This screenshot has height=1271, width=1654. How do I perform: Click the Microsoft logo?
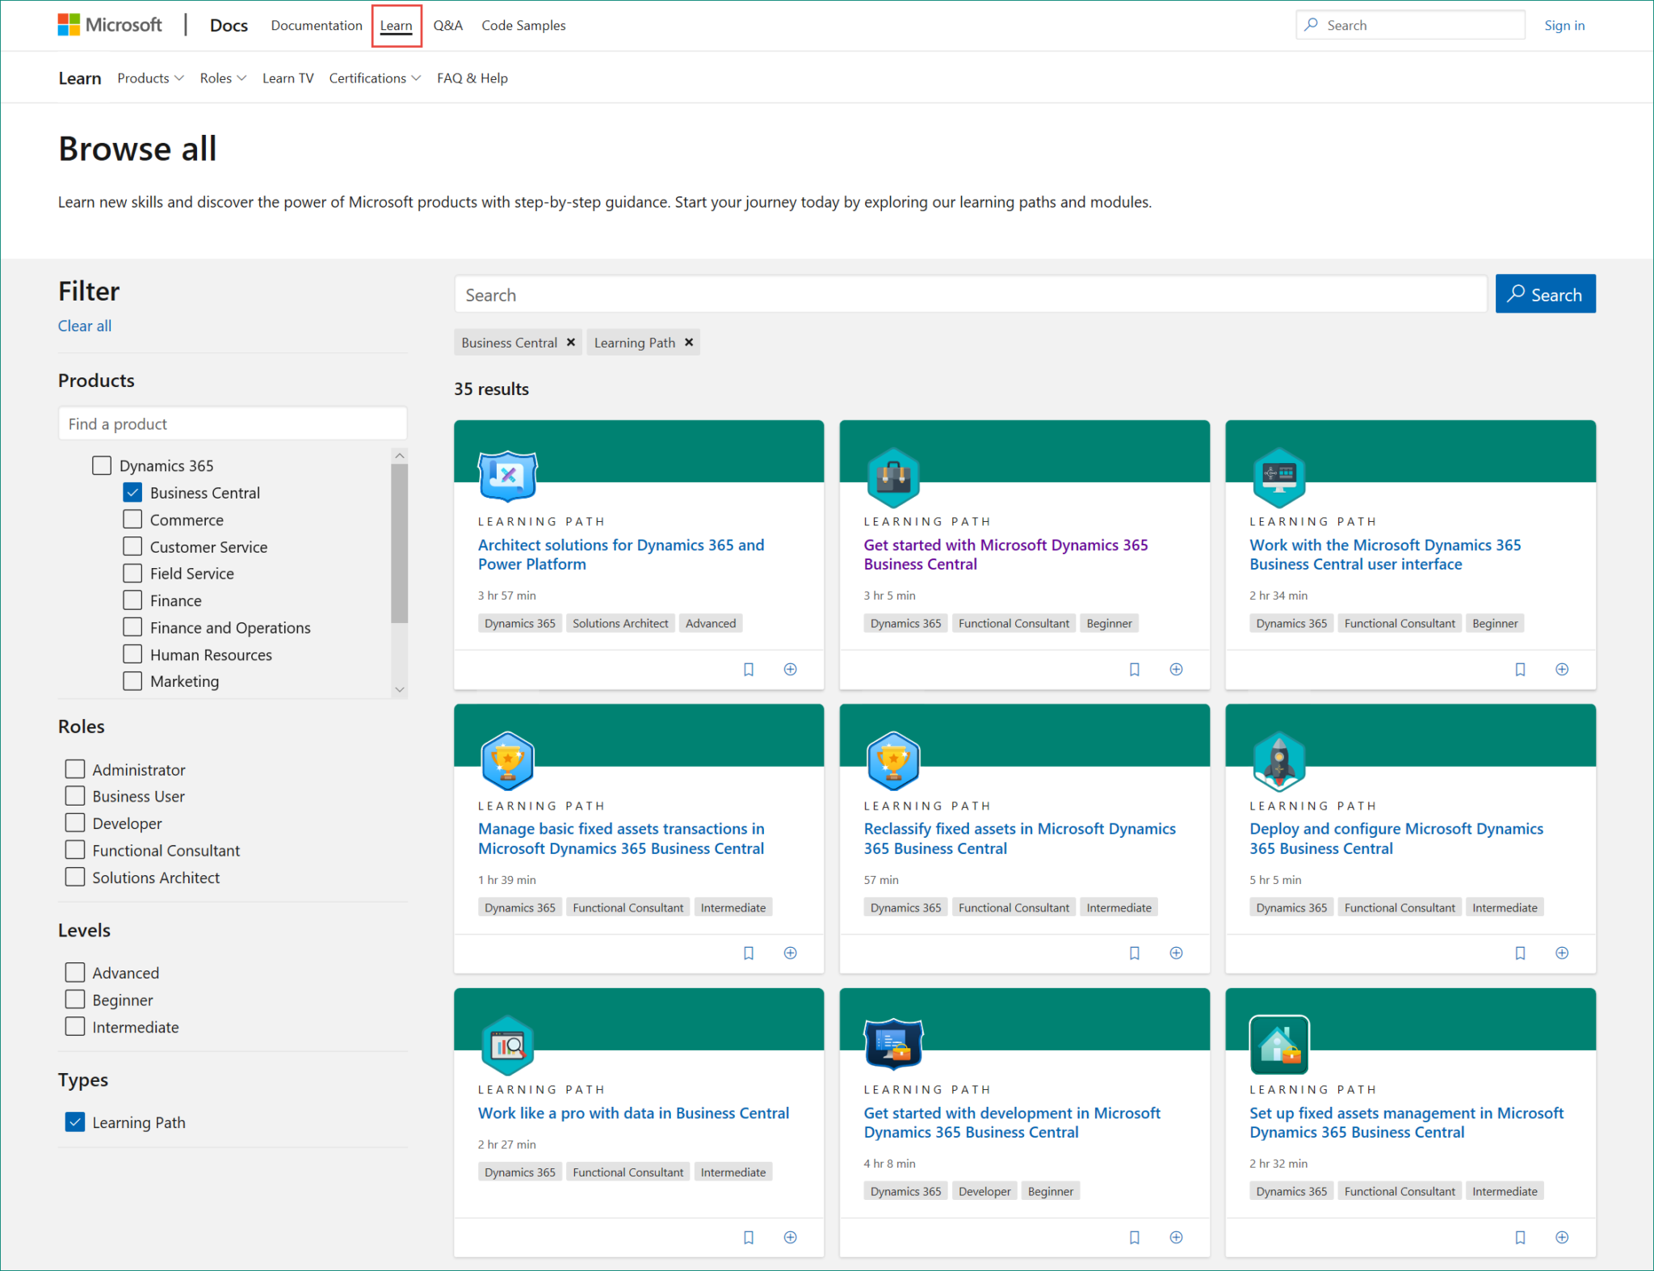click(110, 25)
